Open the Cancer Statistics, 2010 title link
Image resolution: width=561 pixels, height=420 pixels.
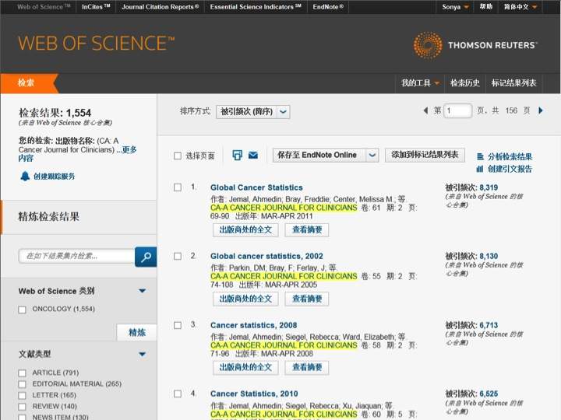tap(254, 394)
